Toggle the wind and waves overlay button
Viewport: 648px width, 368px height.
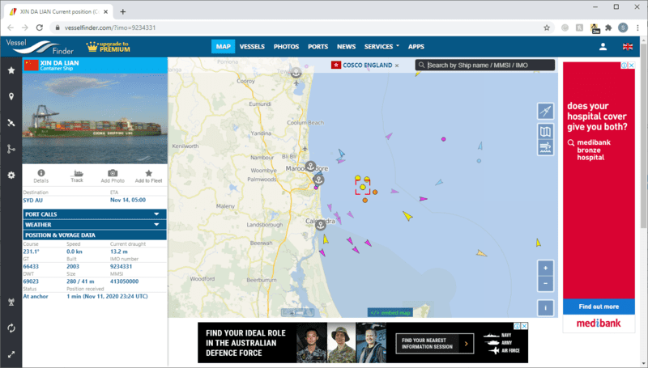click(545, 148)
